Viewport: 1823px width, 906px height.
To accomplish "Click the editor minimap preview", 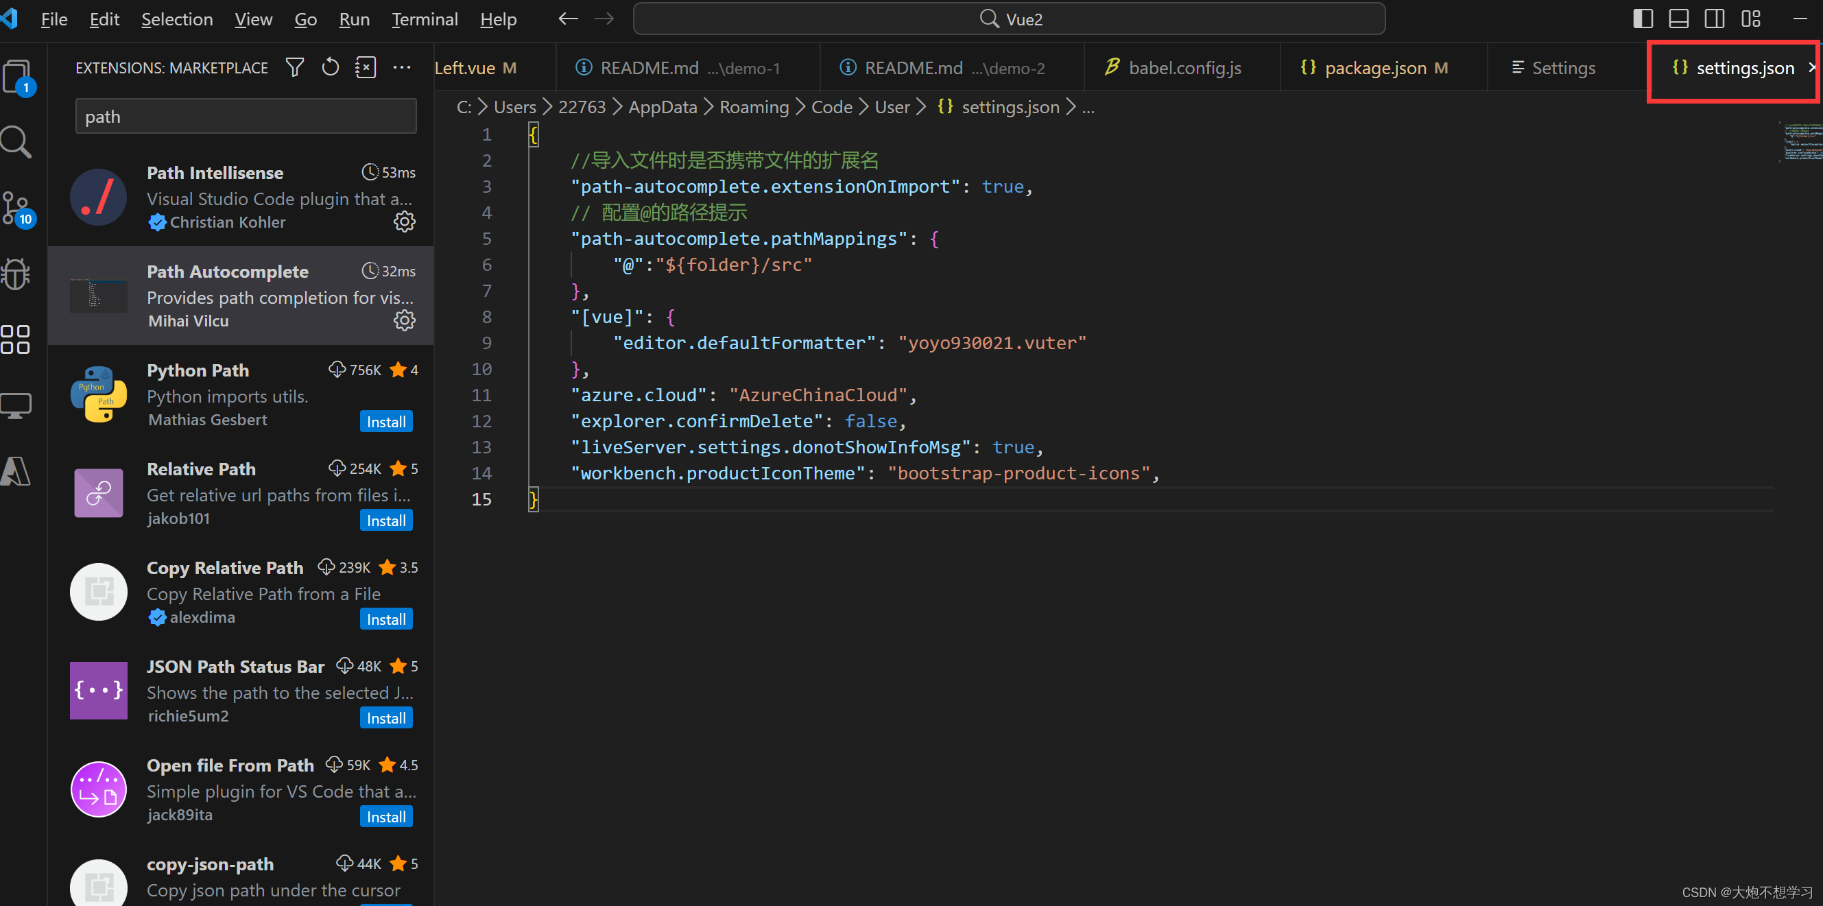I will tap(1802, 142).
